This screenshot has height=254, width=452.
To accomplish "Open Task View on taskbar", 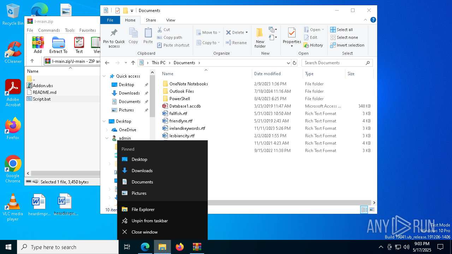I will coord(127,247).
